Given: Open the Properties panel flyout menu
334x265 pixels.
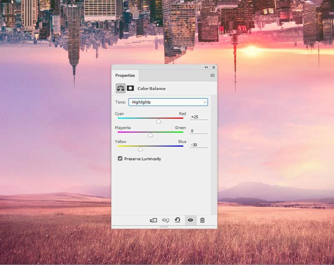Looking at the screenshot, I should point(212,75).
